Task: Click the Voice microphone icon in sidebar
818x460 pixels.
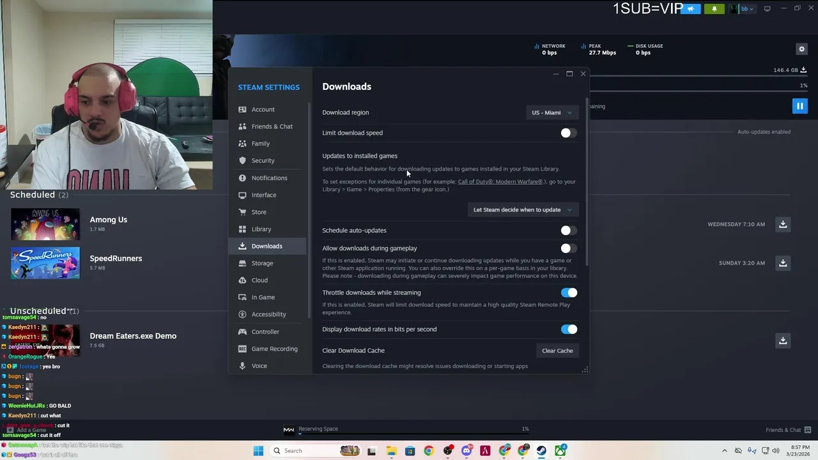Action: (x=242, y=365)
